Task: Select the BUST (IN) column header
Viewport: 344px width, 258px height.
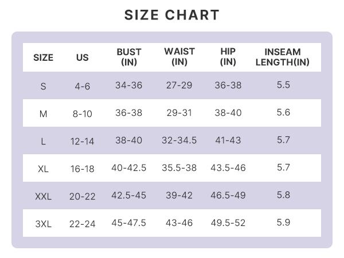Action: tap(129, 57)
